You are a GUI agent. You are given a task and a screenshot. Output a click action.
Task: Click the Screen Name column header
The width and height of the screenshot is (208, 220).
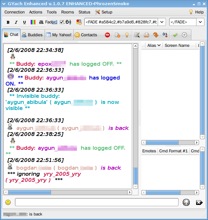click(177, 46)
